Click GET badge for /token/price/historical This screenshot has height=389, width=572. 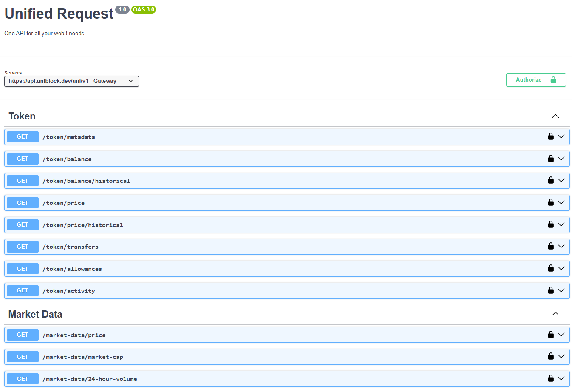click(23, 225)
